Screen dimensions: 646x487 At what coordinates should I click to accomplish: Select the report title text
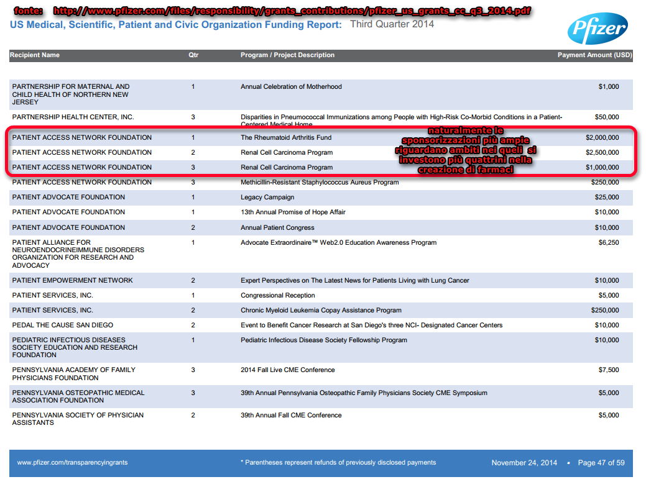pyautogui.click(x=176, y=25)
